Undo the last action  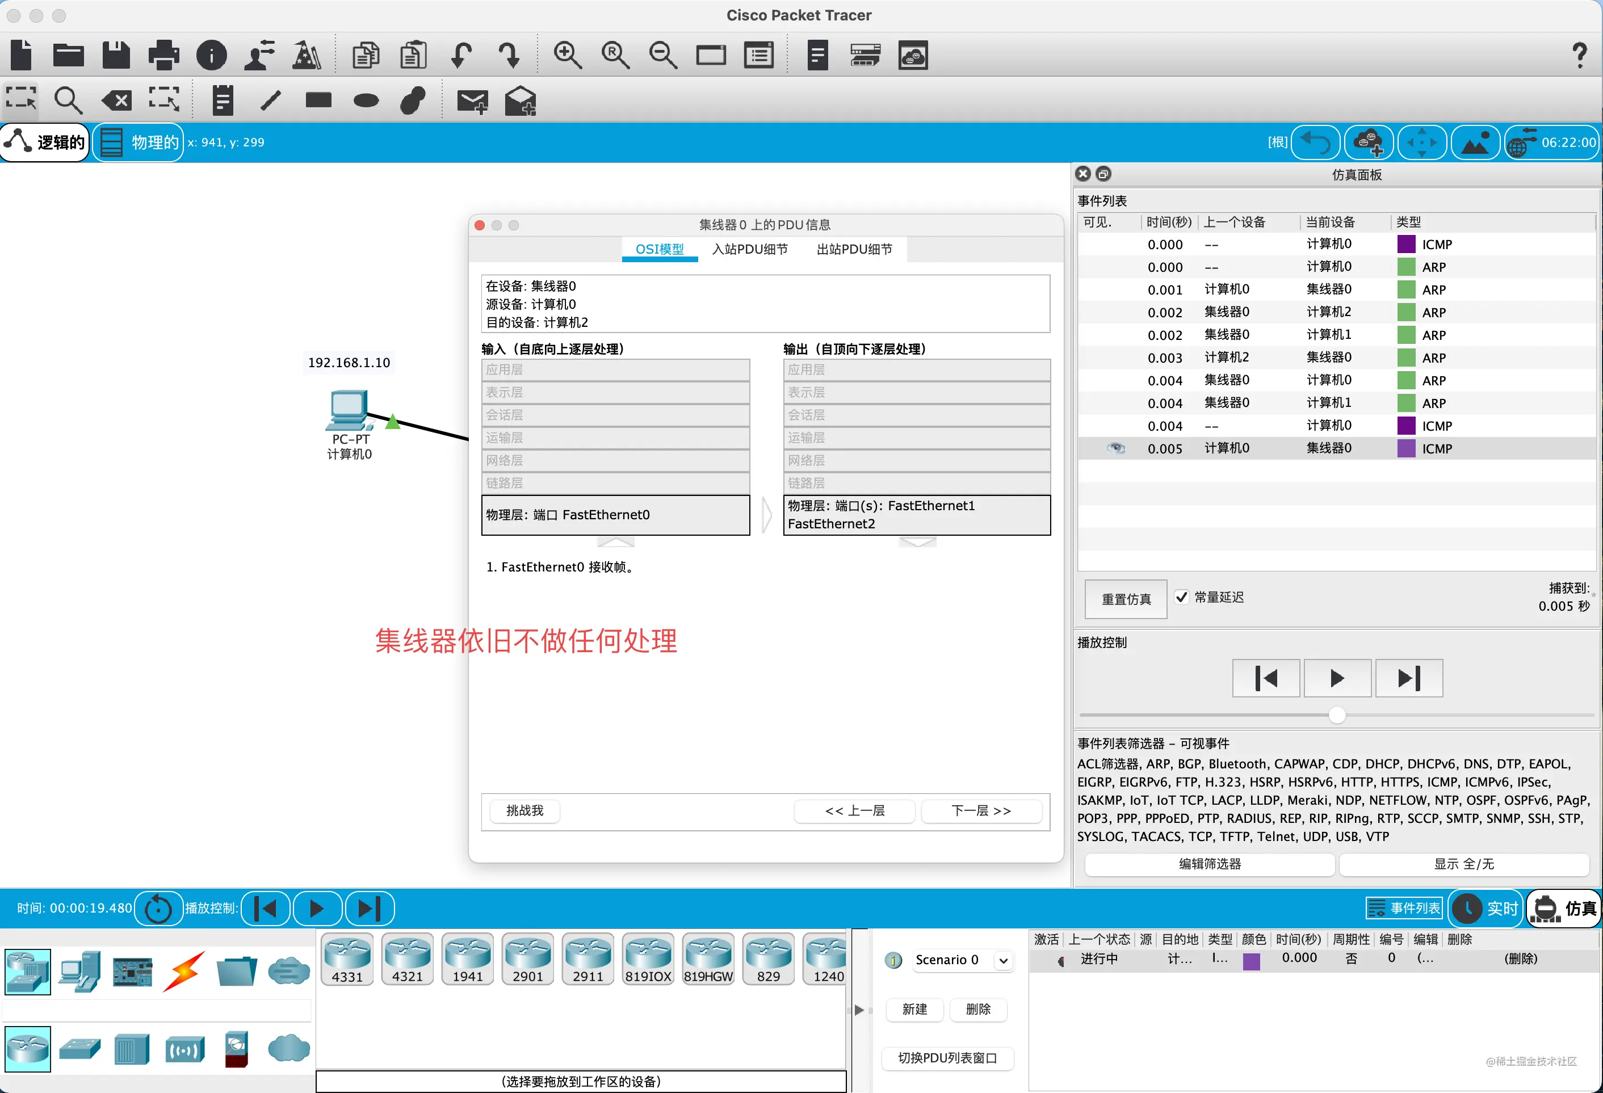click(x=461, y=55)
